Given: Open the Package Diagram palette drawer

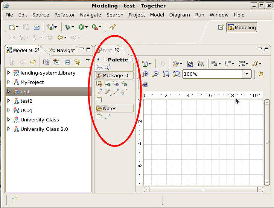Looking at the screenshot, I should point(114,75).
